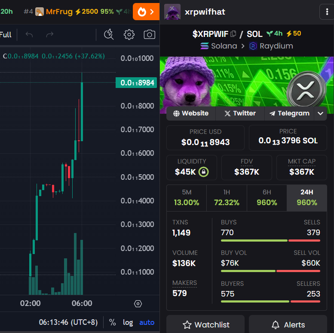Click the Full chart button
The image size is (334, 333).
point(6,34)
